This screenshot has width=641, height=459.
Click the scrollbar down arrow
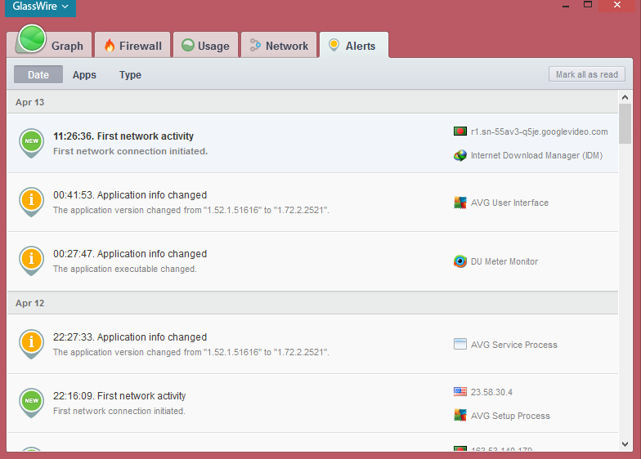pos(625,444)
